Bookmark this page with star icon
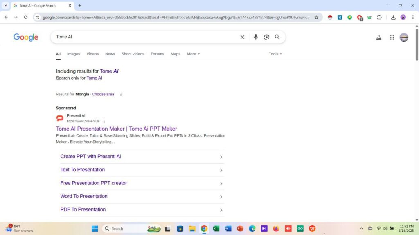The width and height of the screenshot is (419, 235). [316, 17]
